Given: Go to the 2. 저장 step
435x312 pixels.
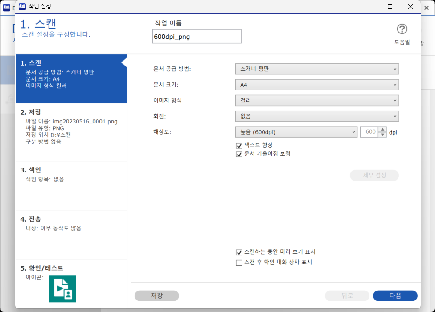Looking at the screenshot, I should click(71, 132).
